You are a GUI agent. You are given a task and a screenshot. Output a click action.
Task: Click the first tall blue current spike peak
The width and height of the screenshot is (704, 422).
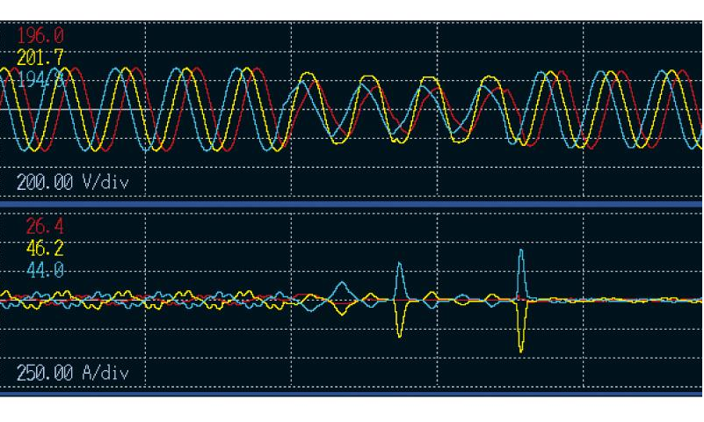400,264
